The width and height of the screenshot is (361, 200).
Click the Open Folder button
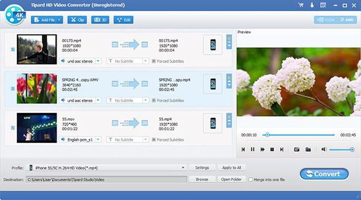tap(231, 179)
